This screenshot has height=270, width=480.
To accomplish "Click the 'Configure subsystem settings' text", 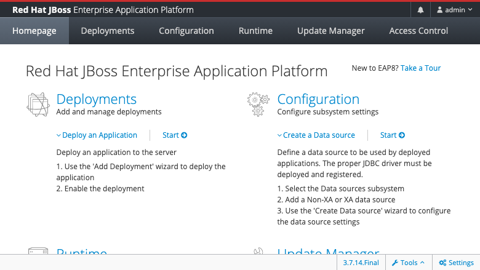I will [x=328, y=112].
